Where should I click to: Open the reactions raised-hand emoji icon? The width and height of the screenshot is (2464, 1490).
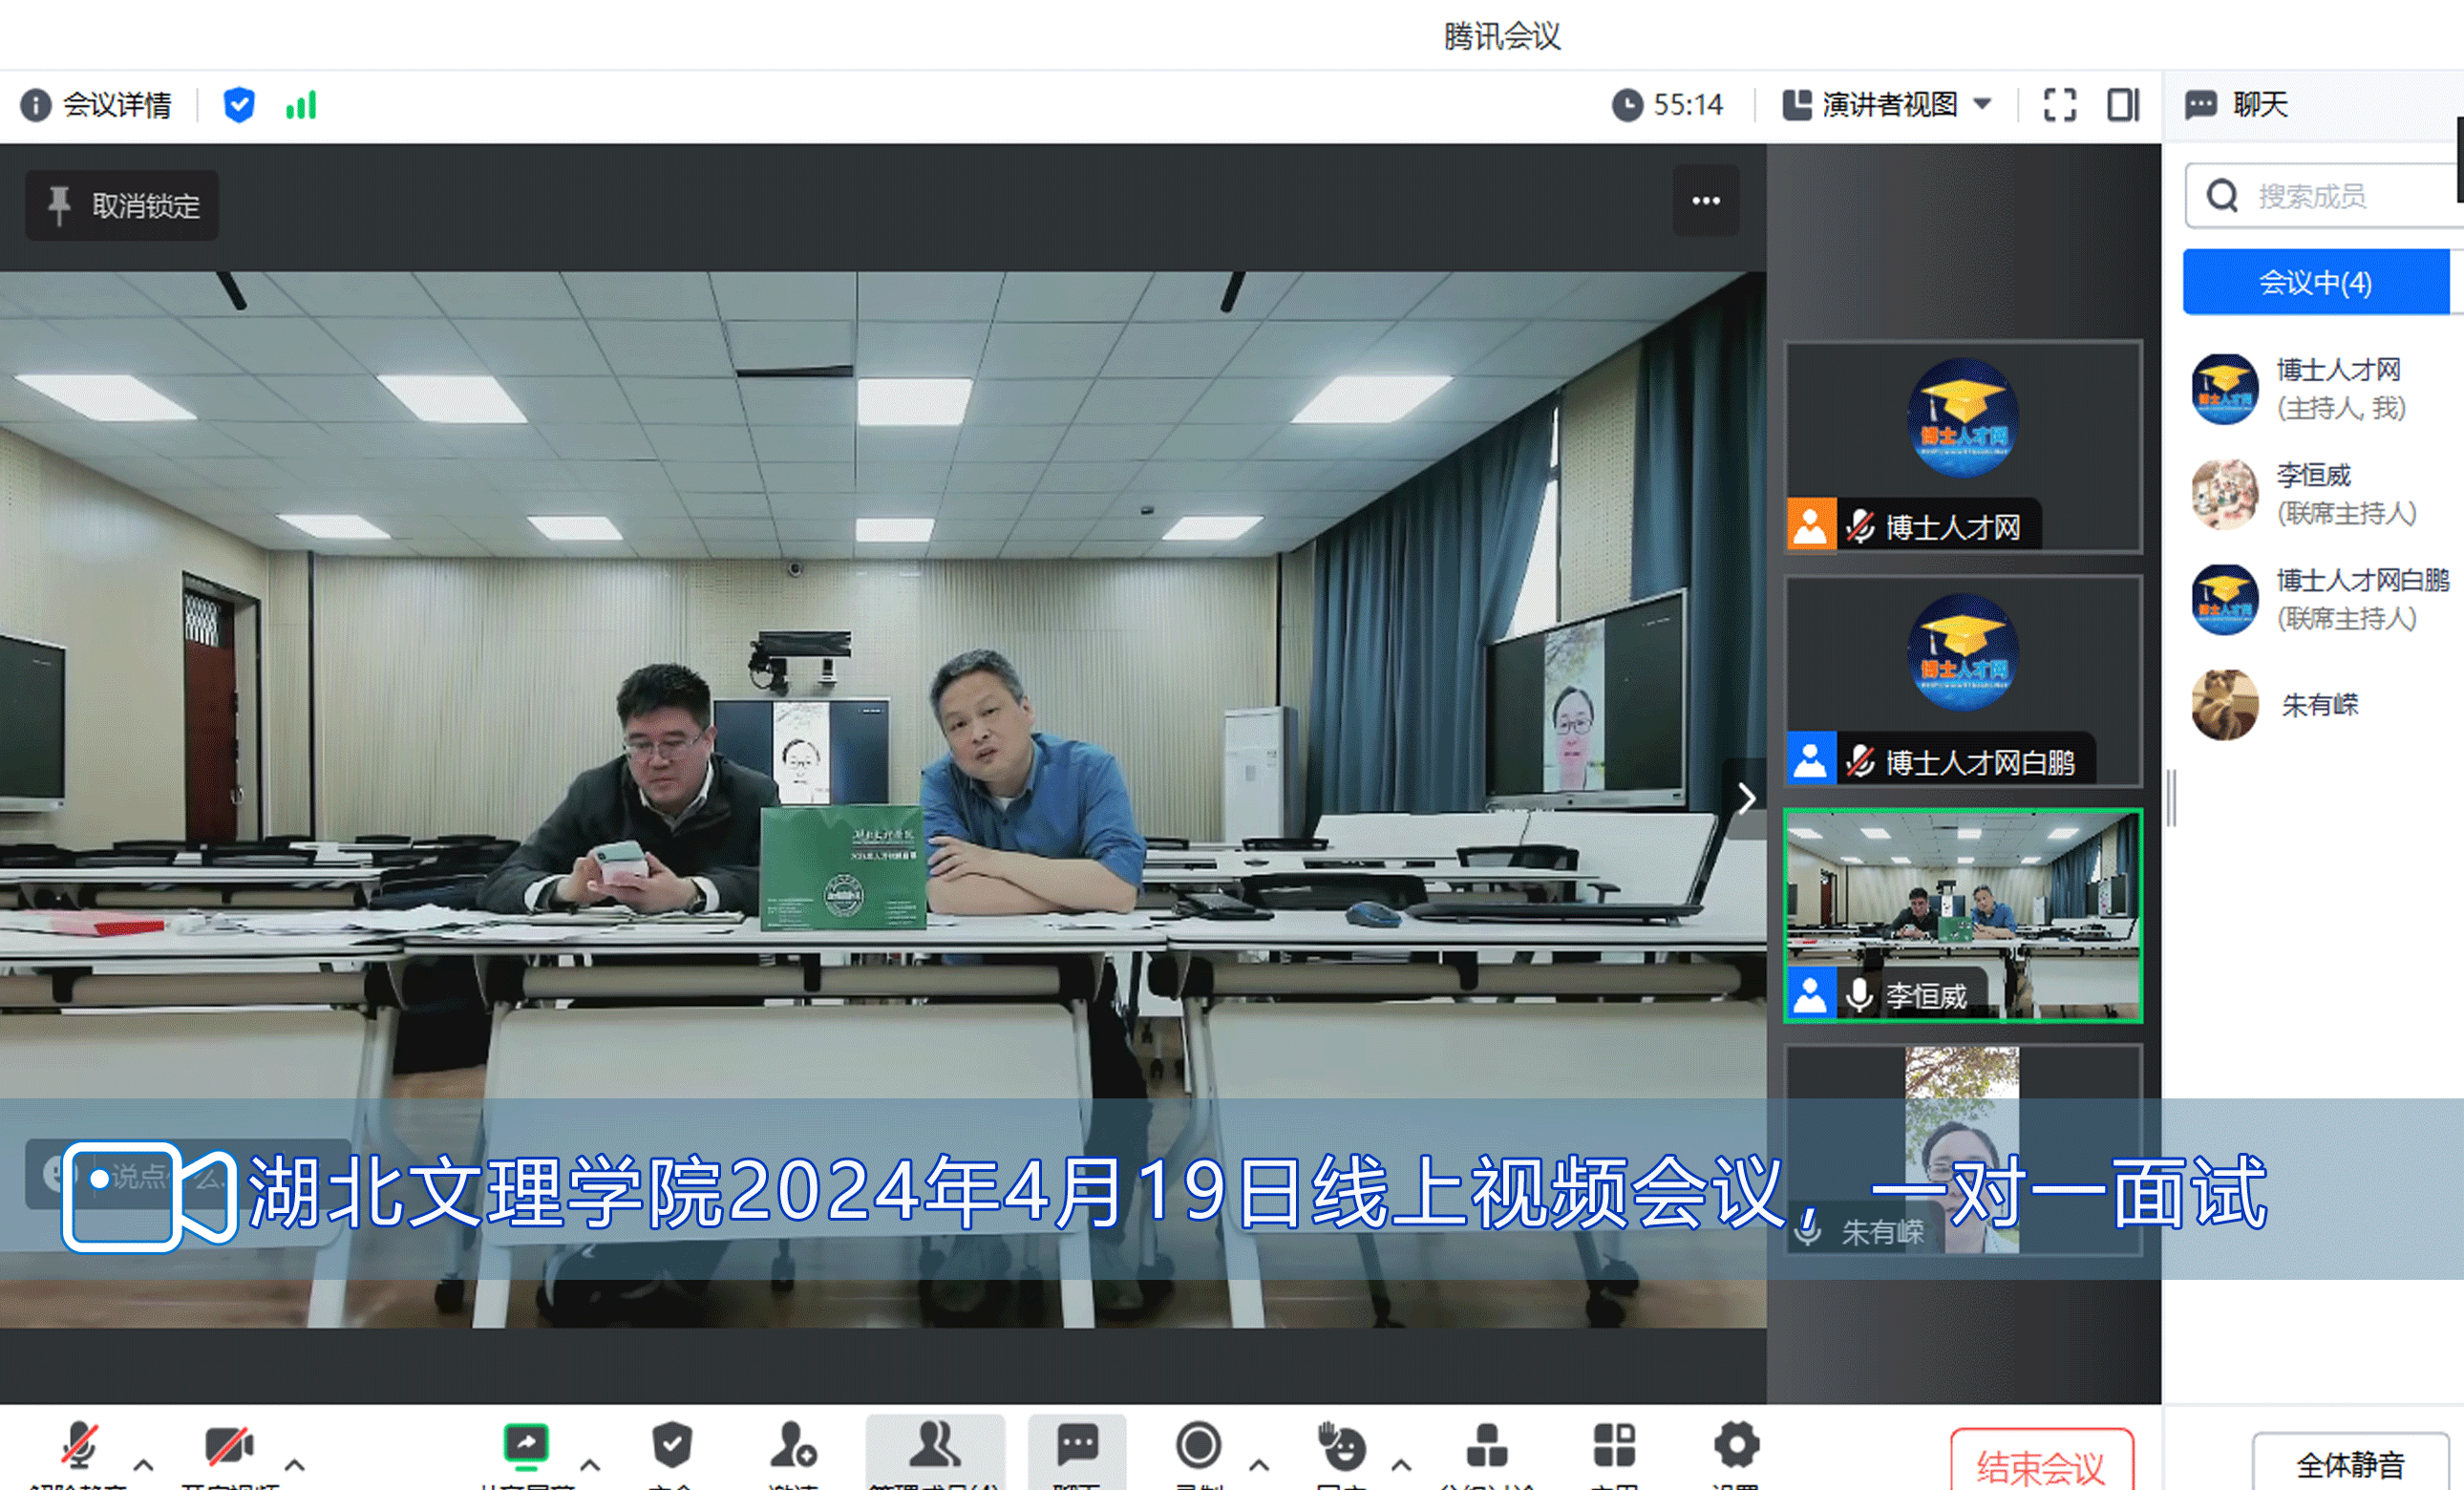click(x=1341, y=1446)
